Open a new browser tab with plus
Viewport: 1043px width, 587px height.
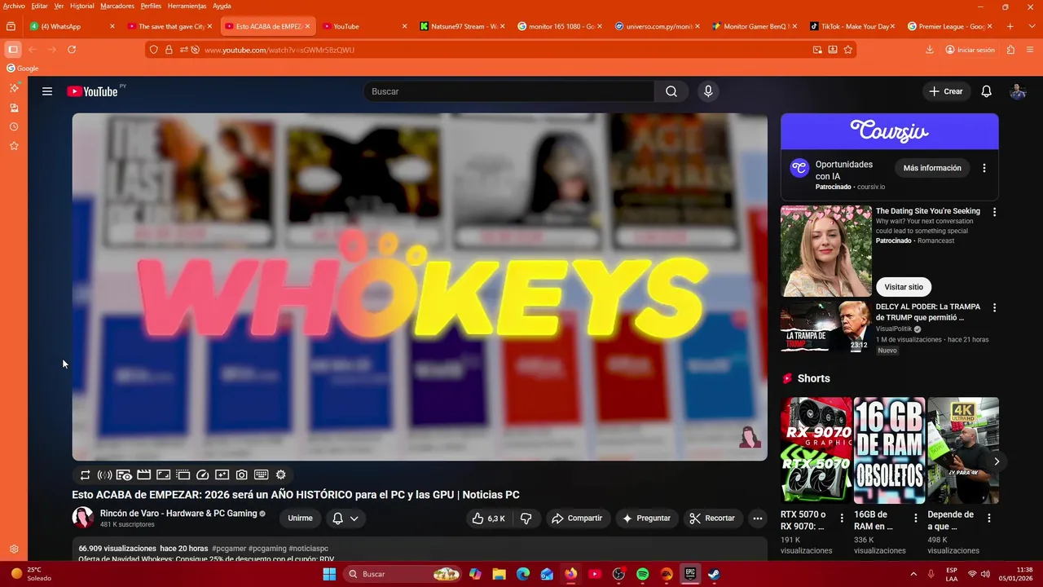click(1010, 26)
